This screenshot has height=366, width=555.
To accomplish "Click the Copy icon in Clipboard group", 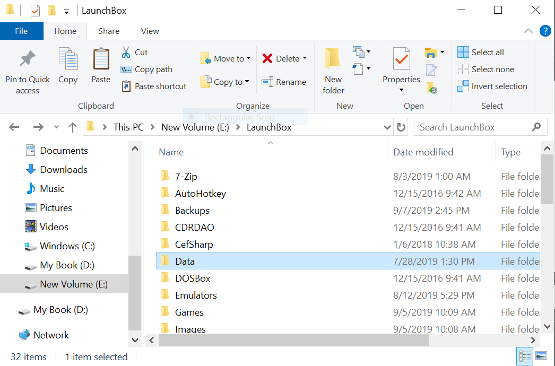I will point(68,58).
